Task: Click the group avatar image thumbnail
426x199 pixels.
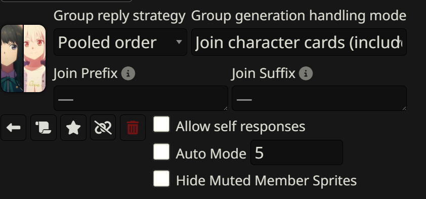Action: click(23, 58)
